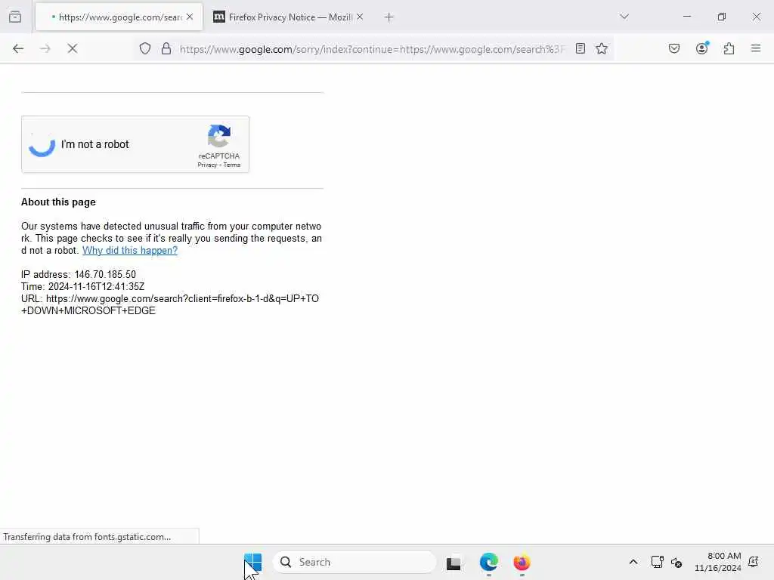The image size is (774, 580).
Task: Switch to Google search tab
Action: coord(119,17)
